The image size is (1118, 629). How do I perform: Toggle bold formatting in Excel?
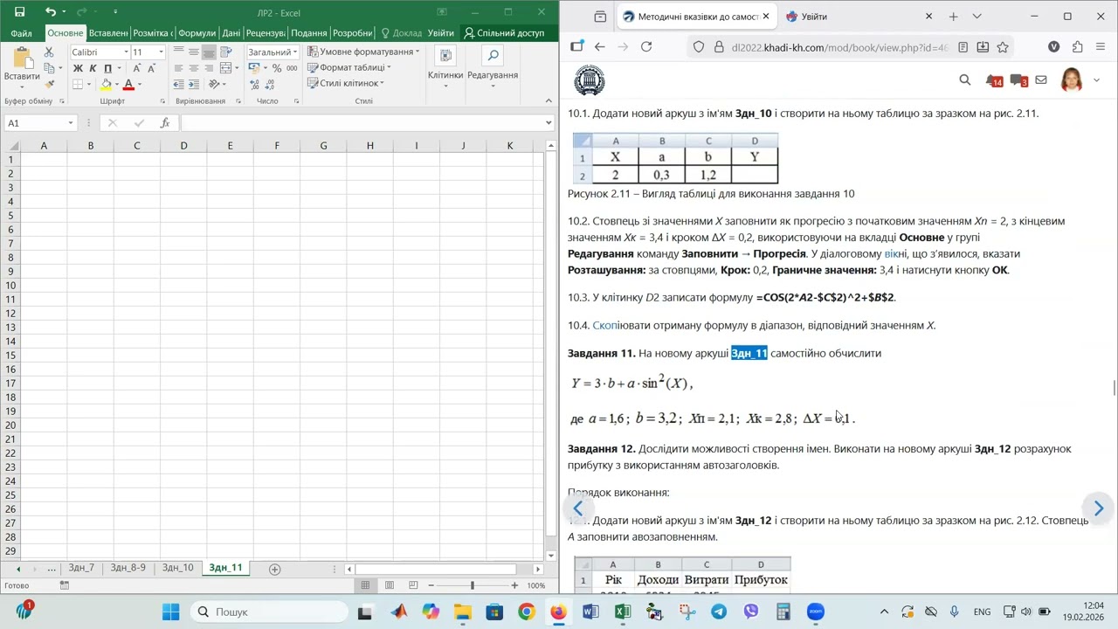[78, 68]
